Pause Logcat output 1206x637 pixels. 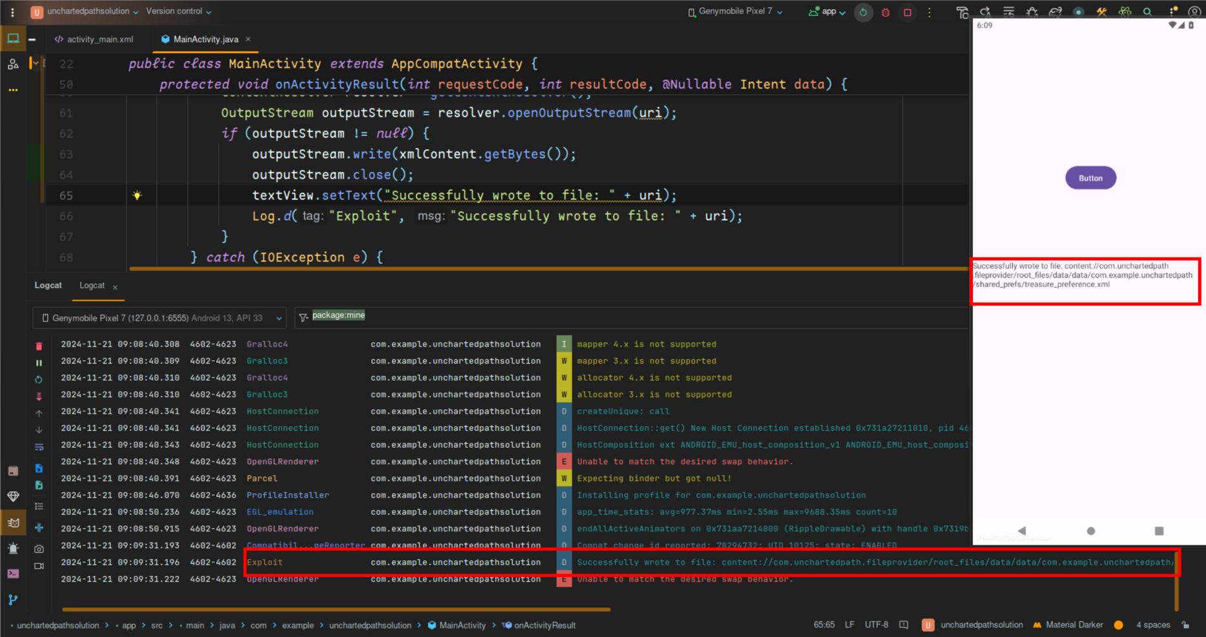(39, 363)
